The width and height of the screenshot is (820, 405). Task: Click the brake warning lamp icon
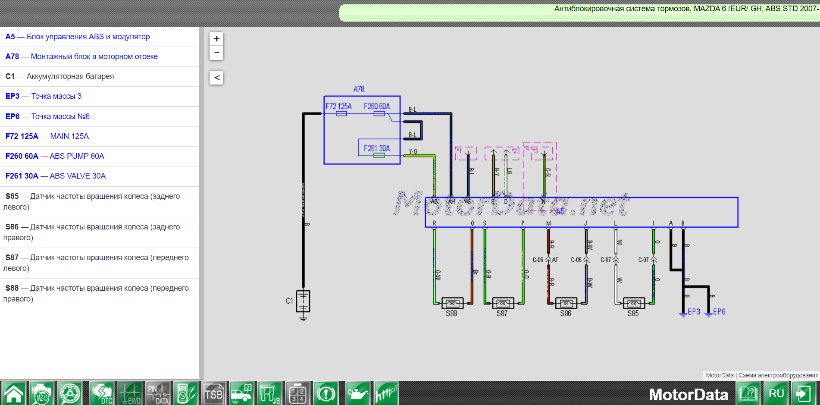tap(326, 393)
